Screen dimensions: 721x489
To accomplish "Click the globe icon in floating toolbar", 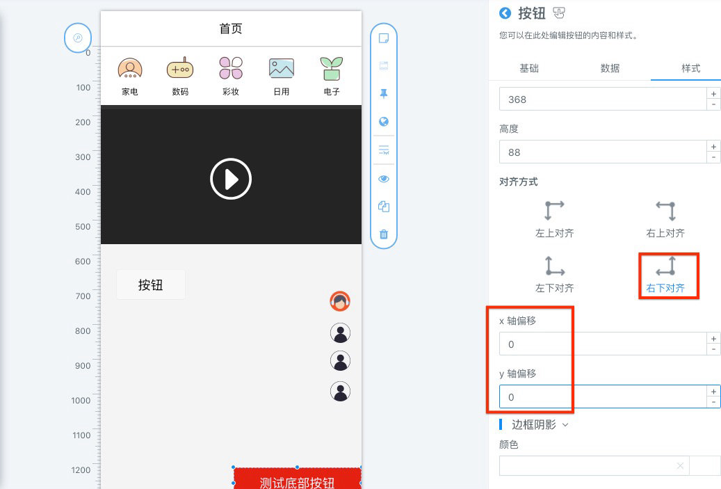I will tap(383, 122).
